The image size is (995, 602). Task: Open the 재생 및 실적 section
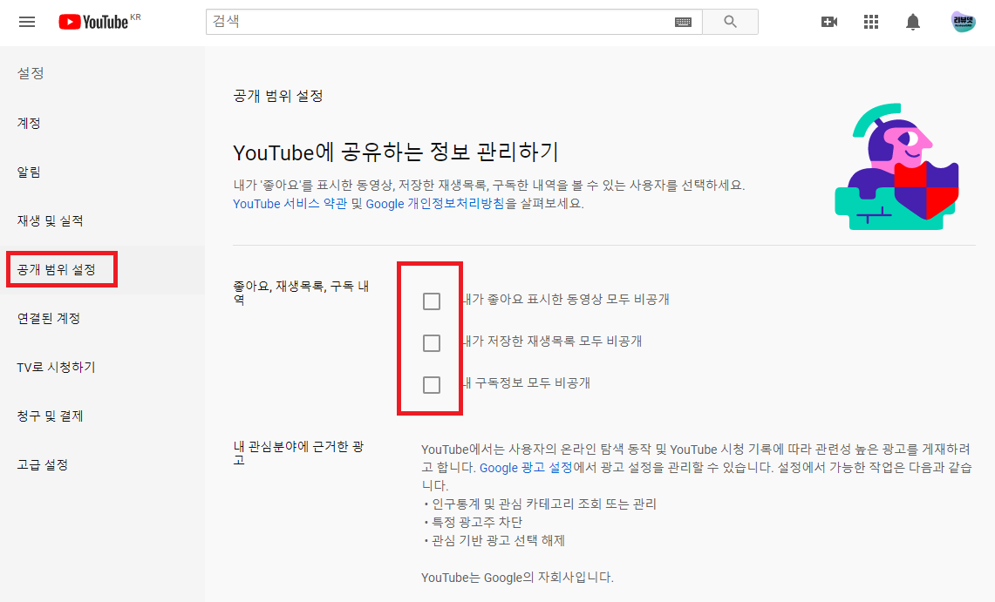(50, 220)
